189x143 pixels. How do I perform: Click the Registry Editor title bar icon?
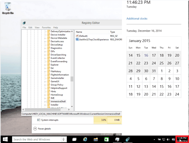(x=24, y=23)
